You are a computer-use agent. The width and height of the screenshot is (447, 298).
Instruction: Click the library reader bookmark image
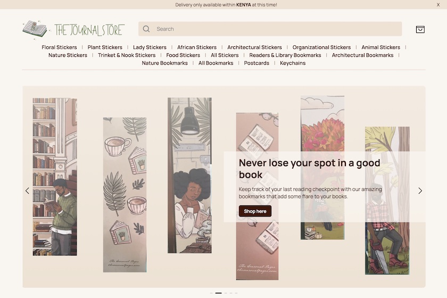55,177
